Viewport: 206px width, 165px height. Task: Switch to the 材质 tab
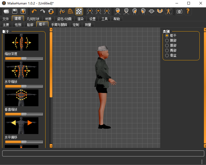(48, 19)
